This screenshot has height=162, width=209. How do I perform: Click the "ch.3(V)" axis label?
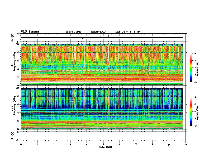[13, 136]
